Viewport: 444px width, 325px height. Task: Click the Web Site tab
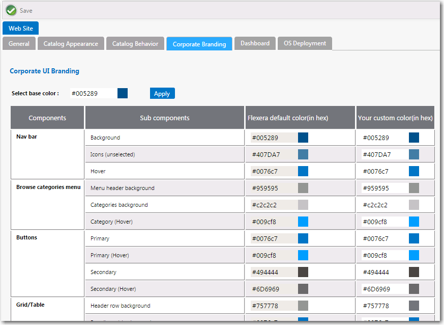[x=20, y=28]
